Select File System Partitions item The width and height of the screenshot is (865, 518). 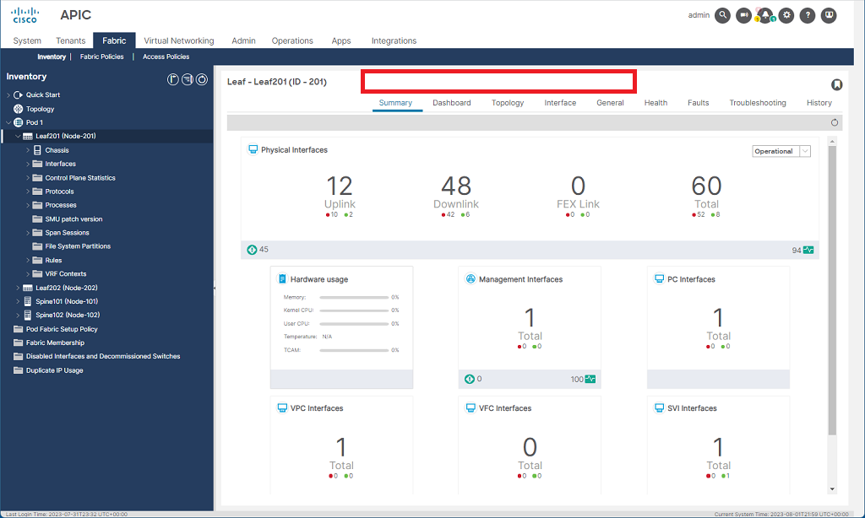click(x=78, y=246)
